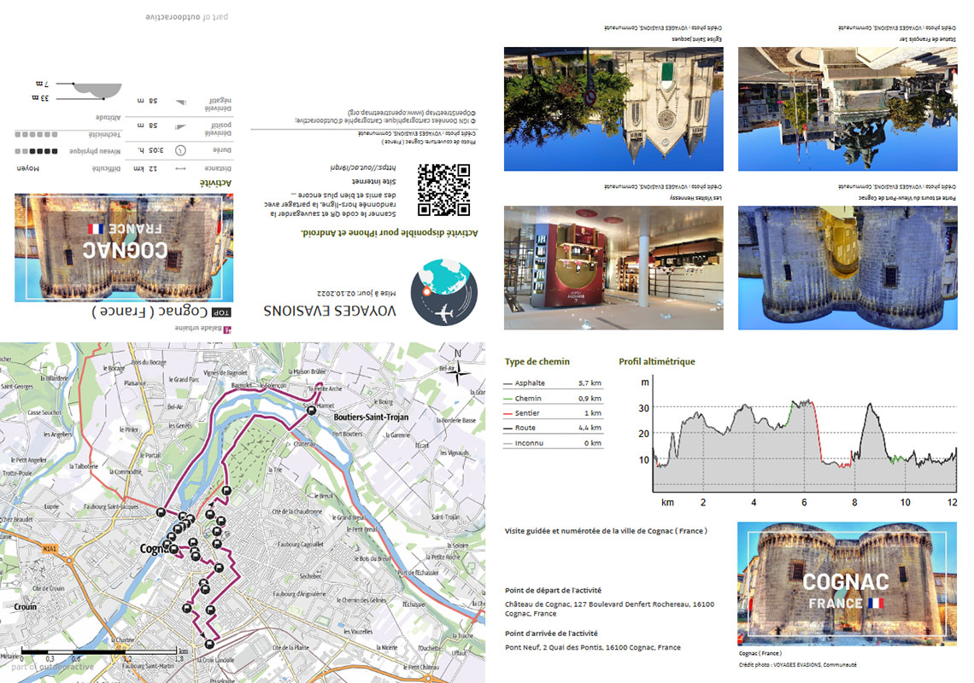
Task: Click the French flag on the upside-down cover photo
Action: (x=96, y=229)
